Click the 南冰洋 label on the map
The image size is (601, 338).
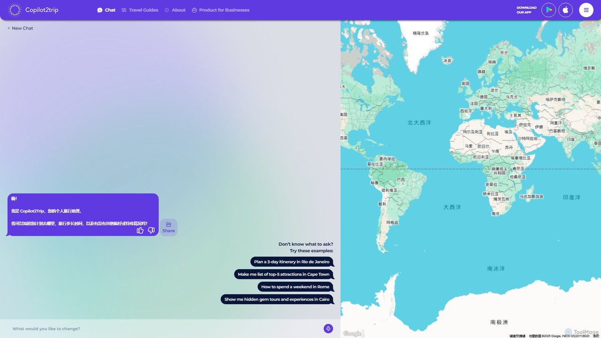[x=496, y=269]
